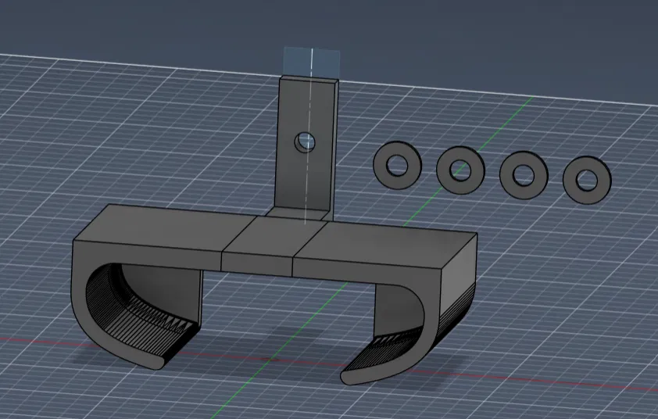Select the washer crossed by the green axis line
Image resolution: width=658 pixels, height=419 pixels.
[x=460, y=170]
